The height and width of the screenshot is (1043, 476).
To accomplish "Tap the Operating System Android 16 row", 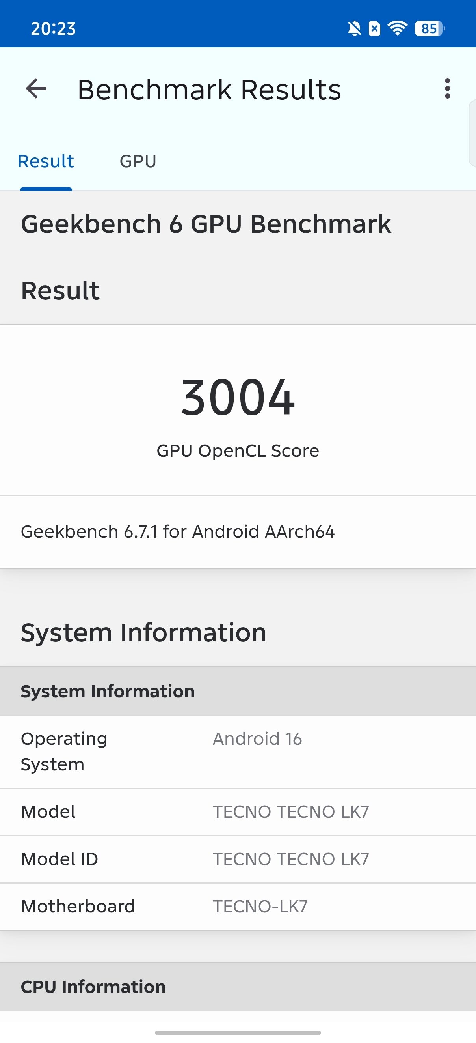I will (238, 752).
